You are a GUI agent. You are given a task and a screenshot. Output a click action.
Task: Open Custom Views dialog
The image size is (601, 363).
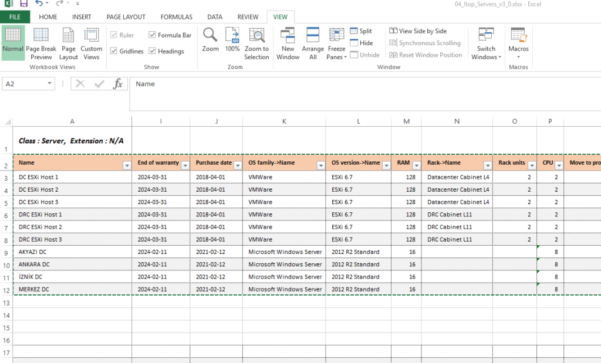point(92,43)
